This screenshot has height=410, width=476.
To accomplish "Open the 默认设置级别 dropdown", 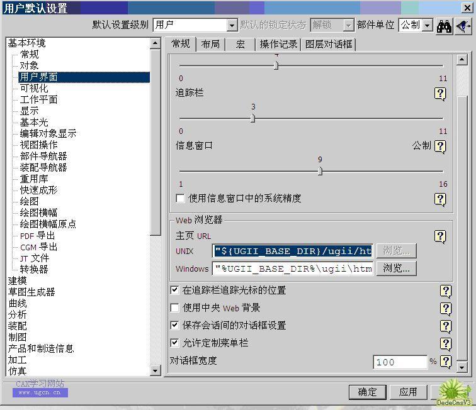I will pos(232,25).
